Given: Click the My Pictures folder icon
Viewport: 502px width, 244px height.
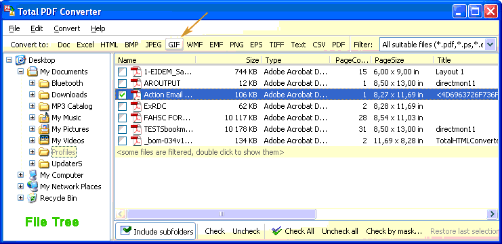Looking at the screenshot, I should pyautogui.click(x=43, y=129).
